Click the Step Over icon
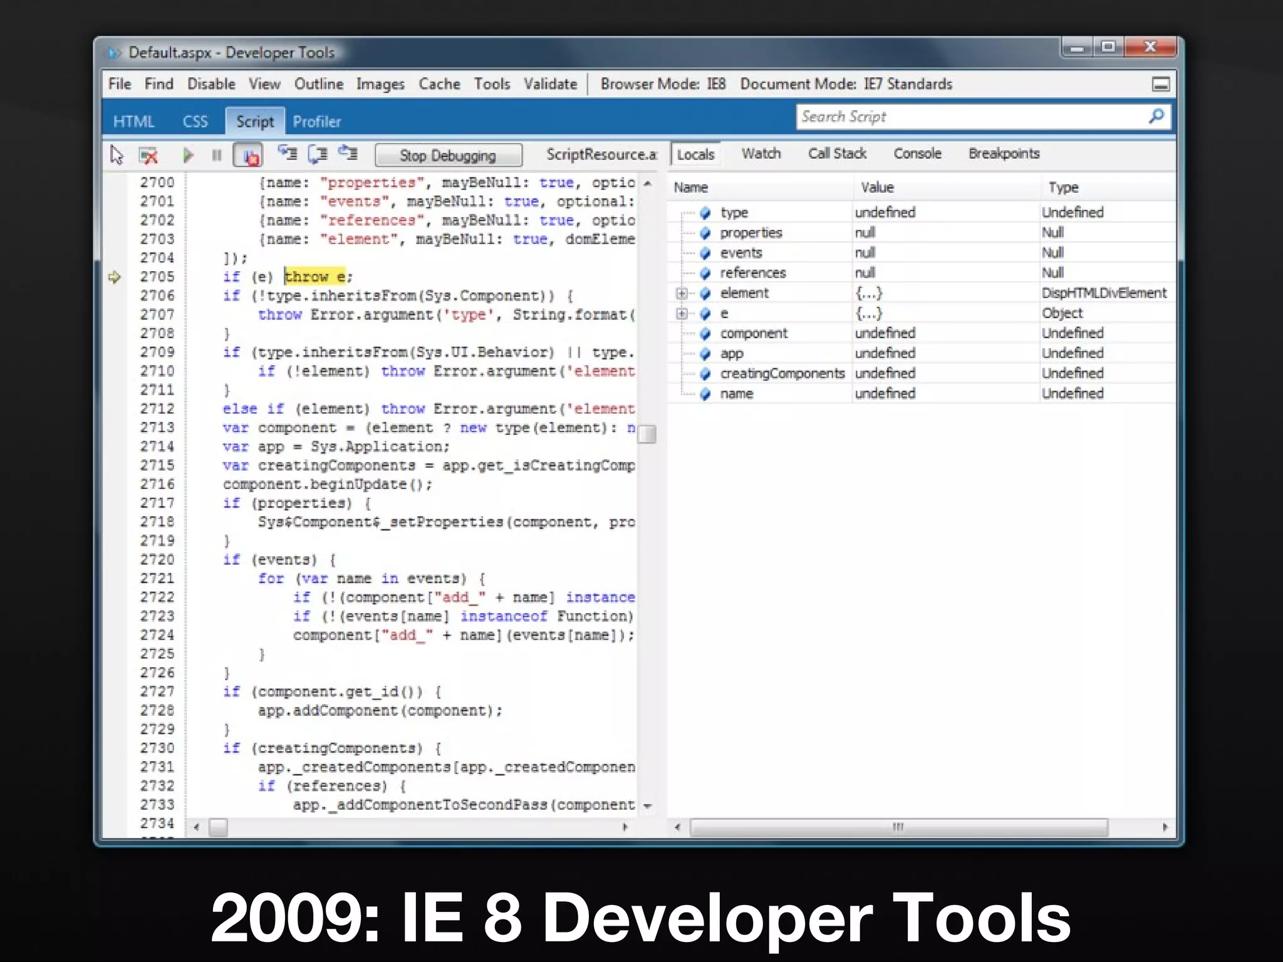Image resolution: width=1283 pixels, height=962 pixels. (x=318, y=153)
